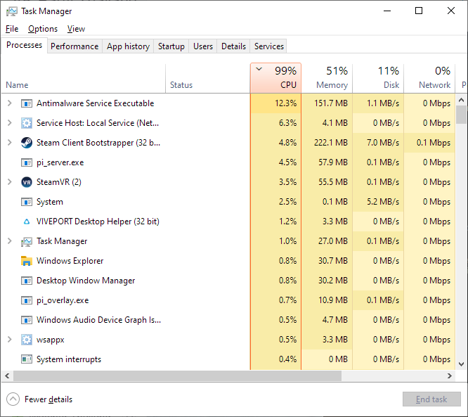Select the Desktop Window Manager name text
Viewport: 468px width, 417px height.
tap(86, 281)
